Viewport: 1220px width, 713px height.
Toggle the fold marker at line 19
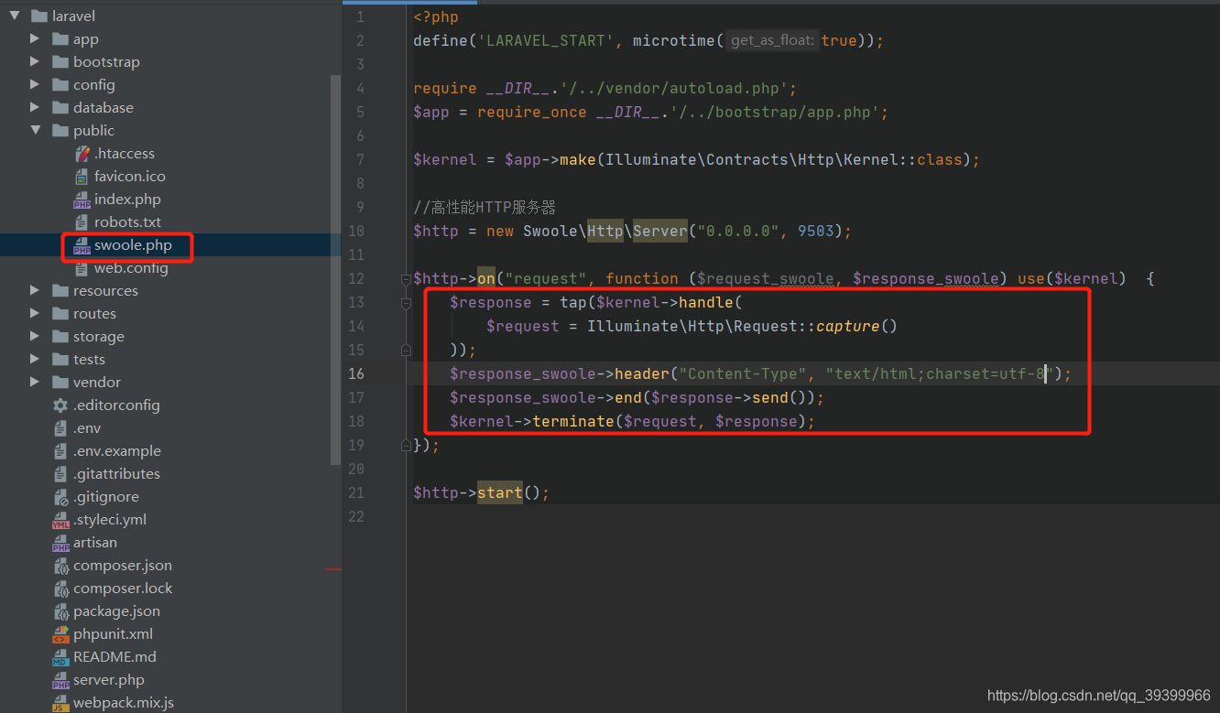(406, 445)
